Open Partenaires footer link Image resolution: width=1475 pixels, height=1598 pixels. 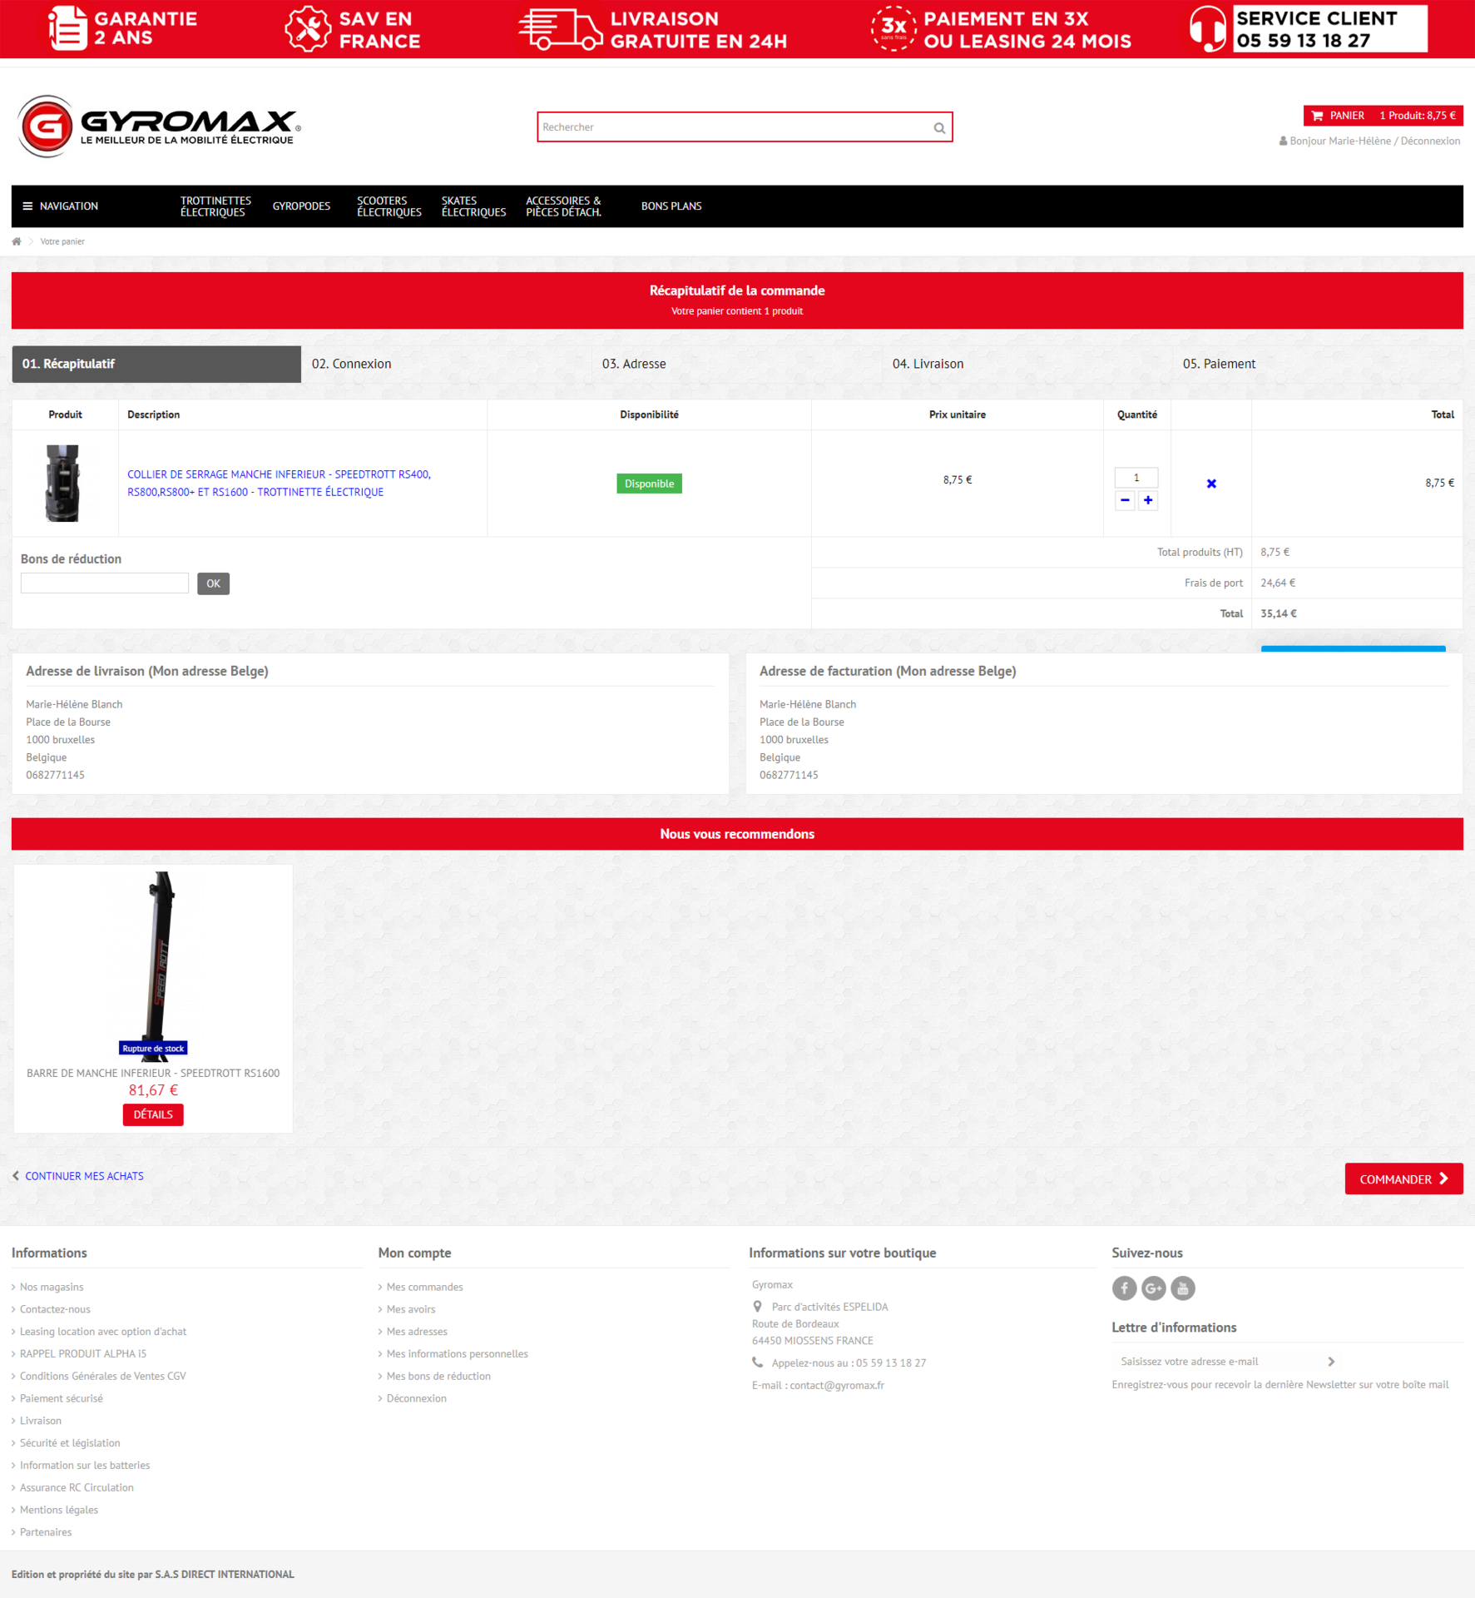46,1532
